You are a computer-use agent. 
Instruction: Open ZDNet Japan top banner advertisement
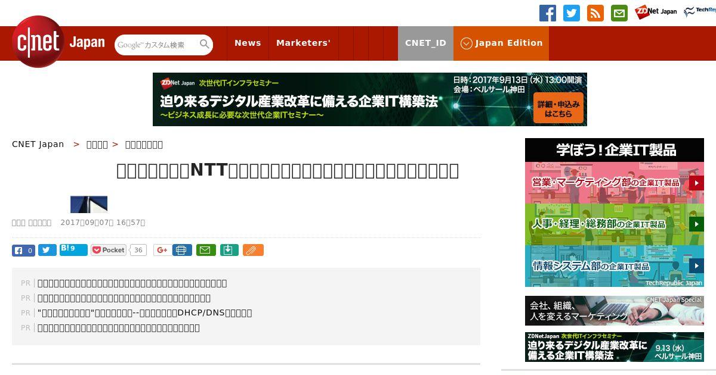coord(370,99)
